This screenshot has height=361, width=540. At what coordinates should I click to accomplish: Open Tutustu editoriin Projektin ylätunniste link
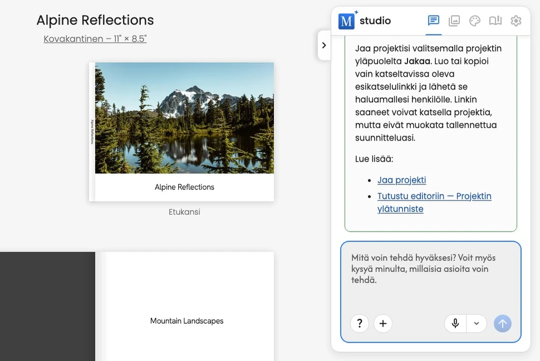pyautogui.click(x=434, y=202)
